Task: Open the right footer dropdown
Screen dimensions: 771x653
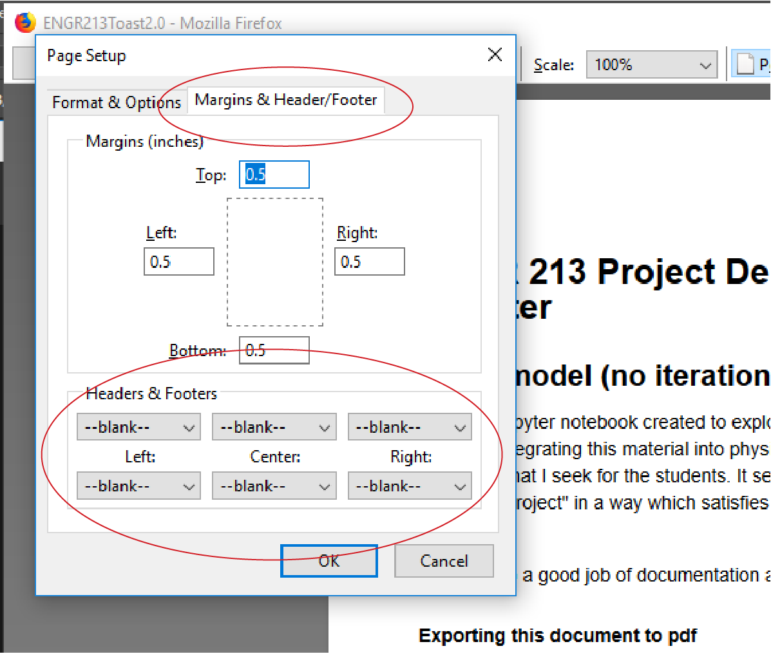Action: [410, 486]
